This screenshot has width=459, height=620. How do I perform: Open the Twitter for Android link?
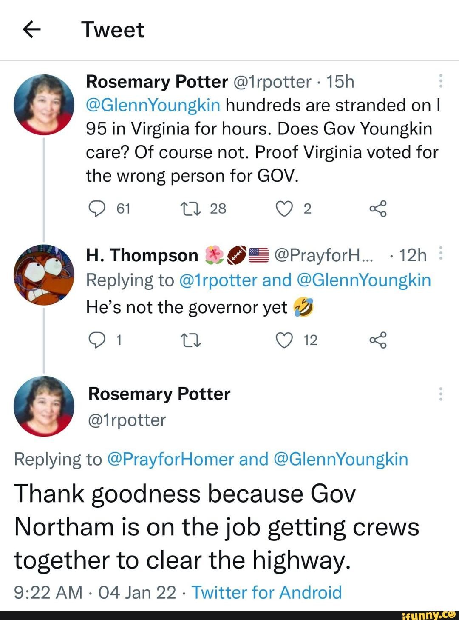click(x=266, y=592)
